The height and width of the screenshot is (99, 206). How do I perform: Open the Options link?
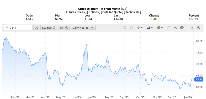point(93,12)
